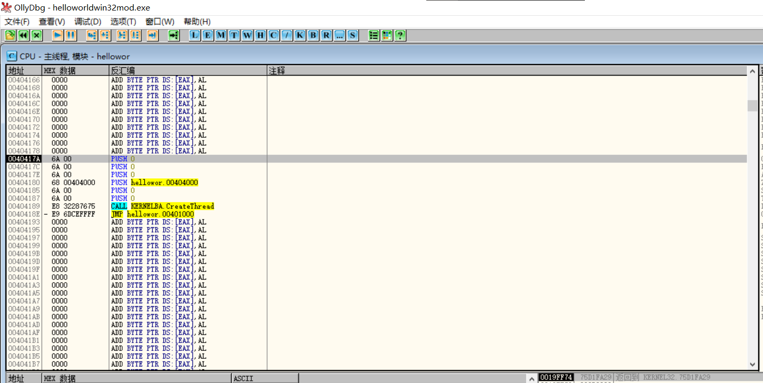Click the Step into toolbar icon

pyautogui.click(x=92, y=35)
